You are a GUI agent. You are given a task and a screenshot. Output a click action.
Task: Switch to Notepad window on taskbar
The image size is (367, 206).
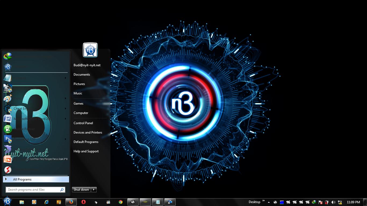point(158,202)
